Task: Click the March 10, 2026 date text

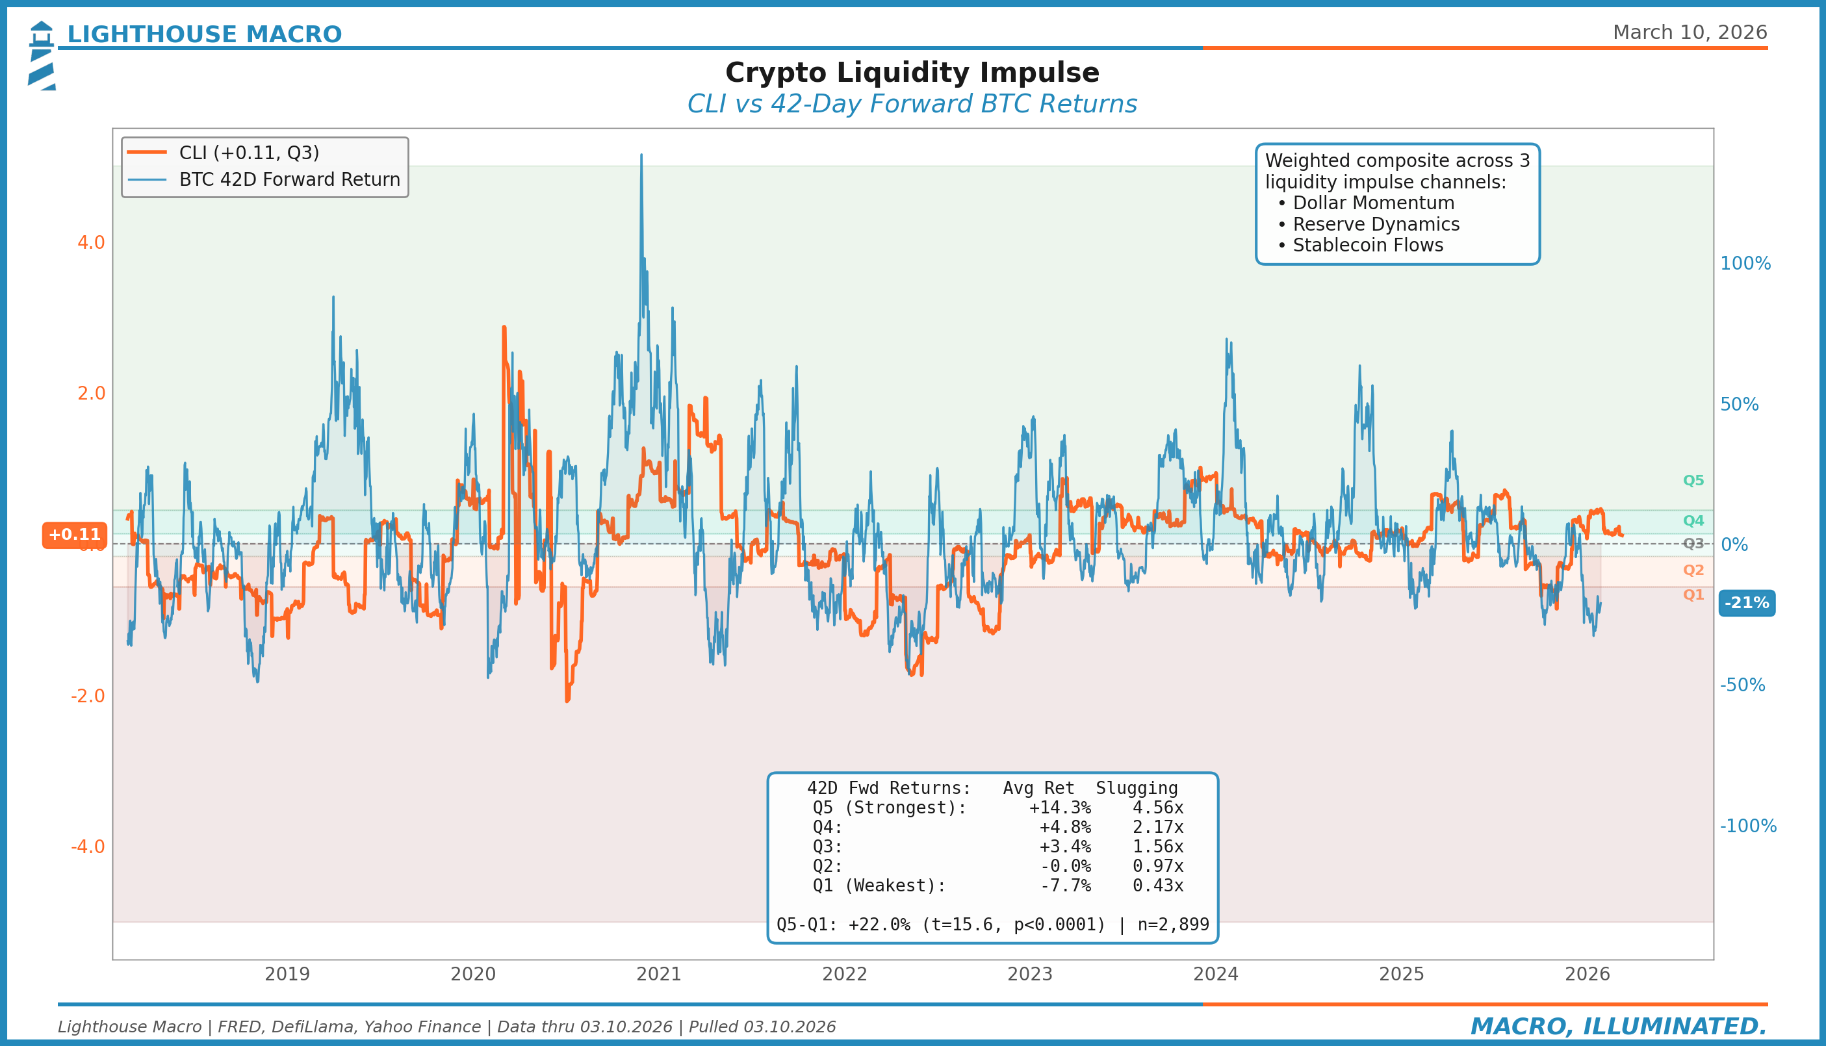Action: [x=1690, y=32]
